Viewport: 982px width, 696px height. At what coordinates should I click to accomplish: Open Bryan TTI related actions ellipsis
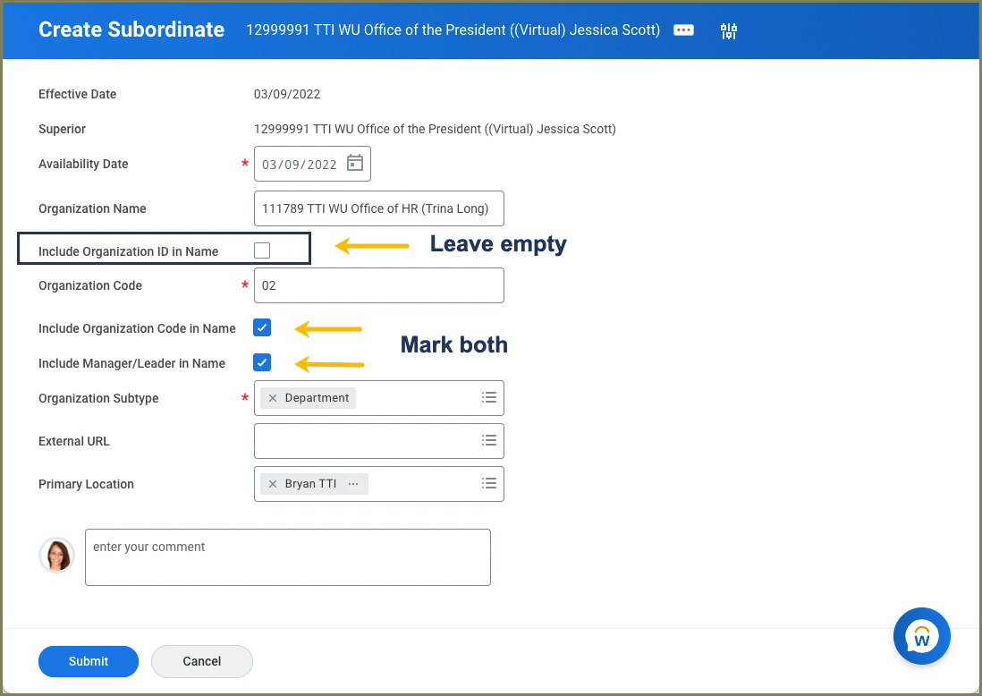point(353,484)
